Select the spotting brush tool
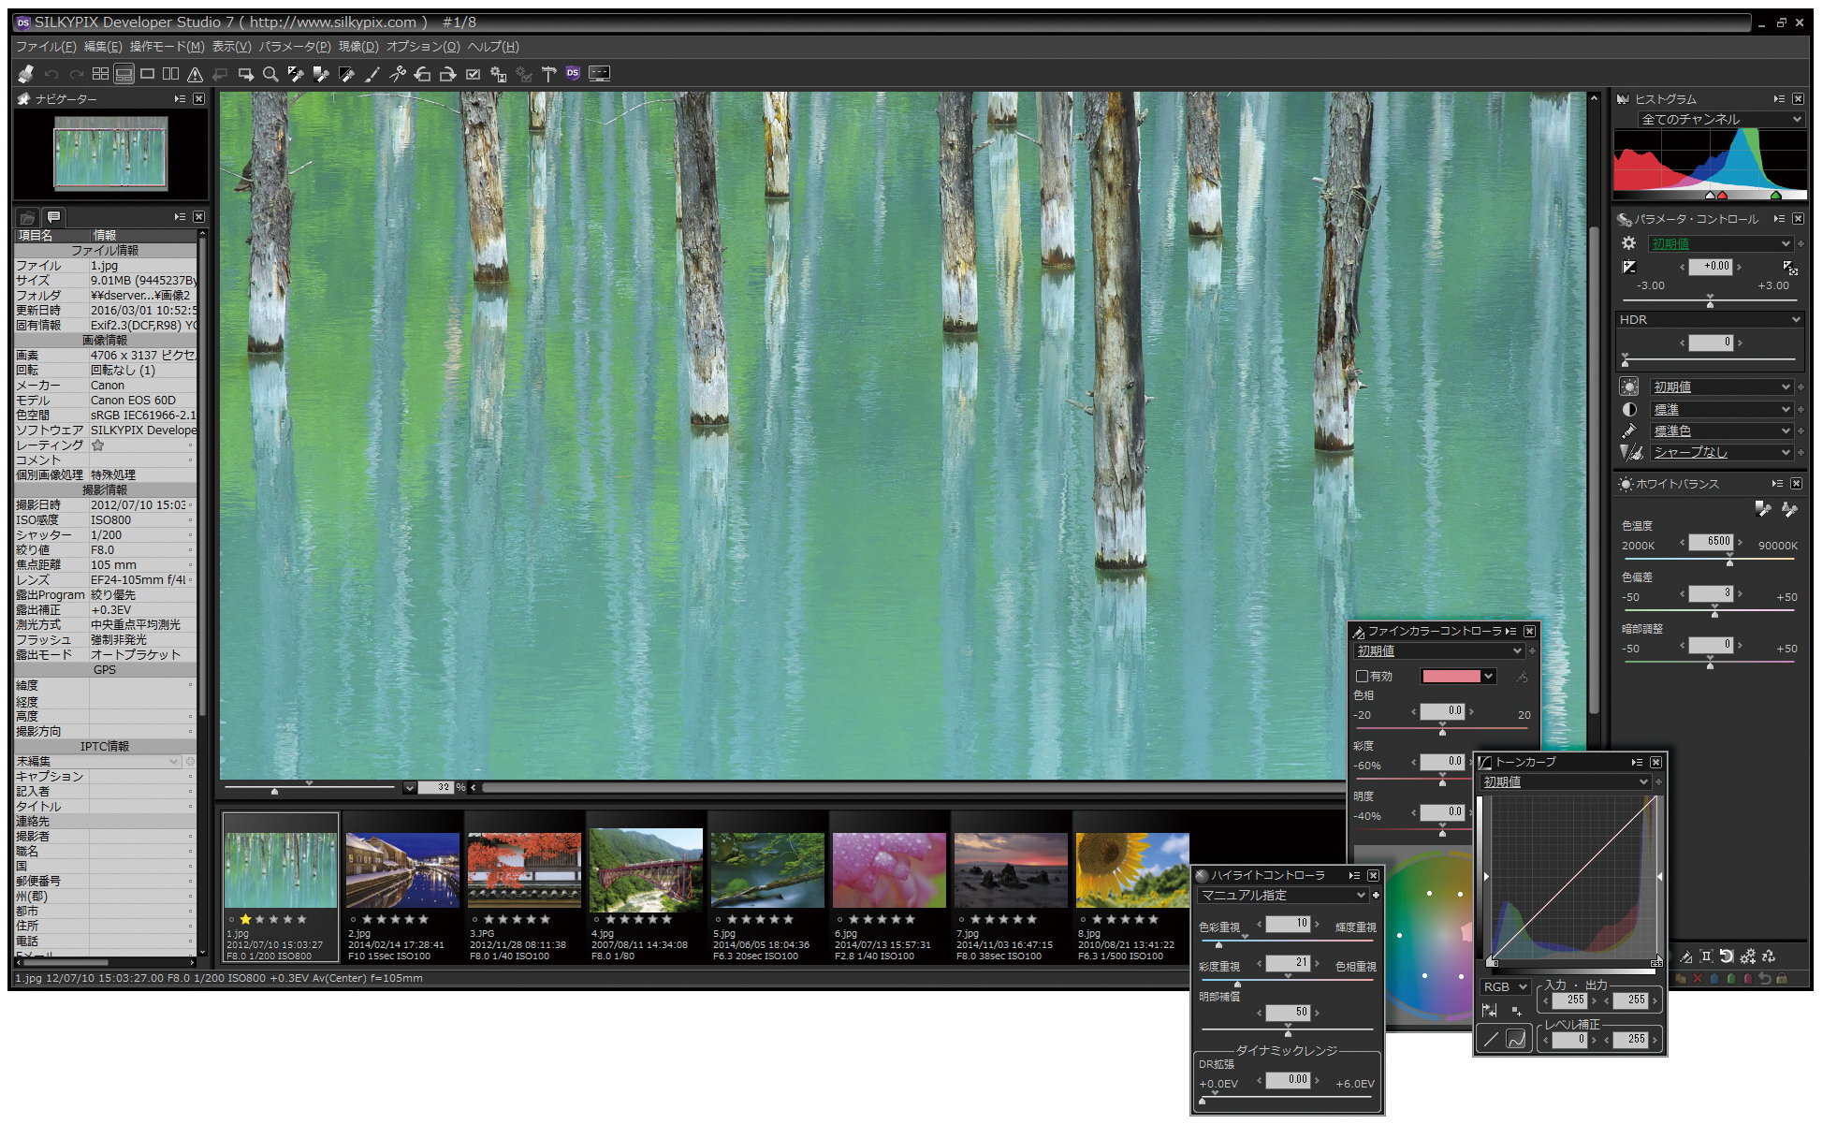This screenshot has width=1823, height=1124. tap(372, 74)
